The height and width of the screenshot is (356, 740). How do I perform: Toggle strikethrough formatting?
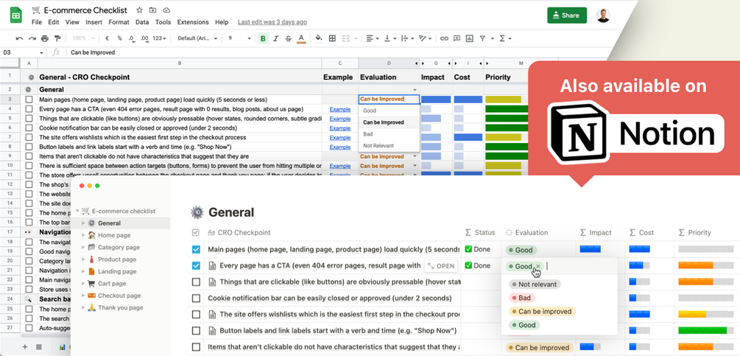pos(289,39)
